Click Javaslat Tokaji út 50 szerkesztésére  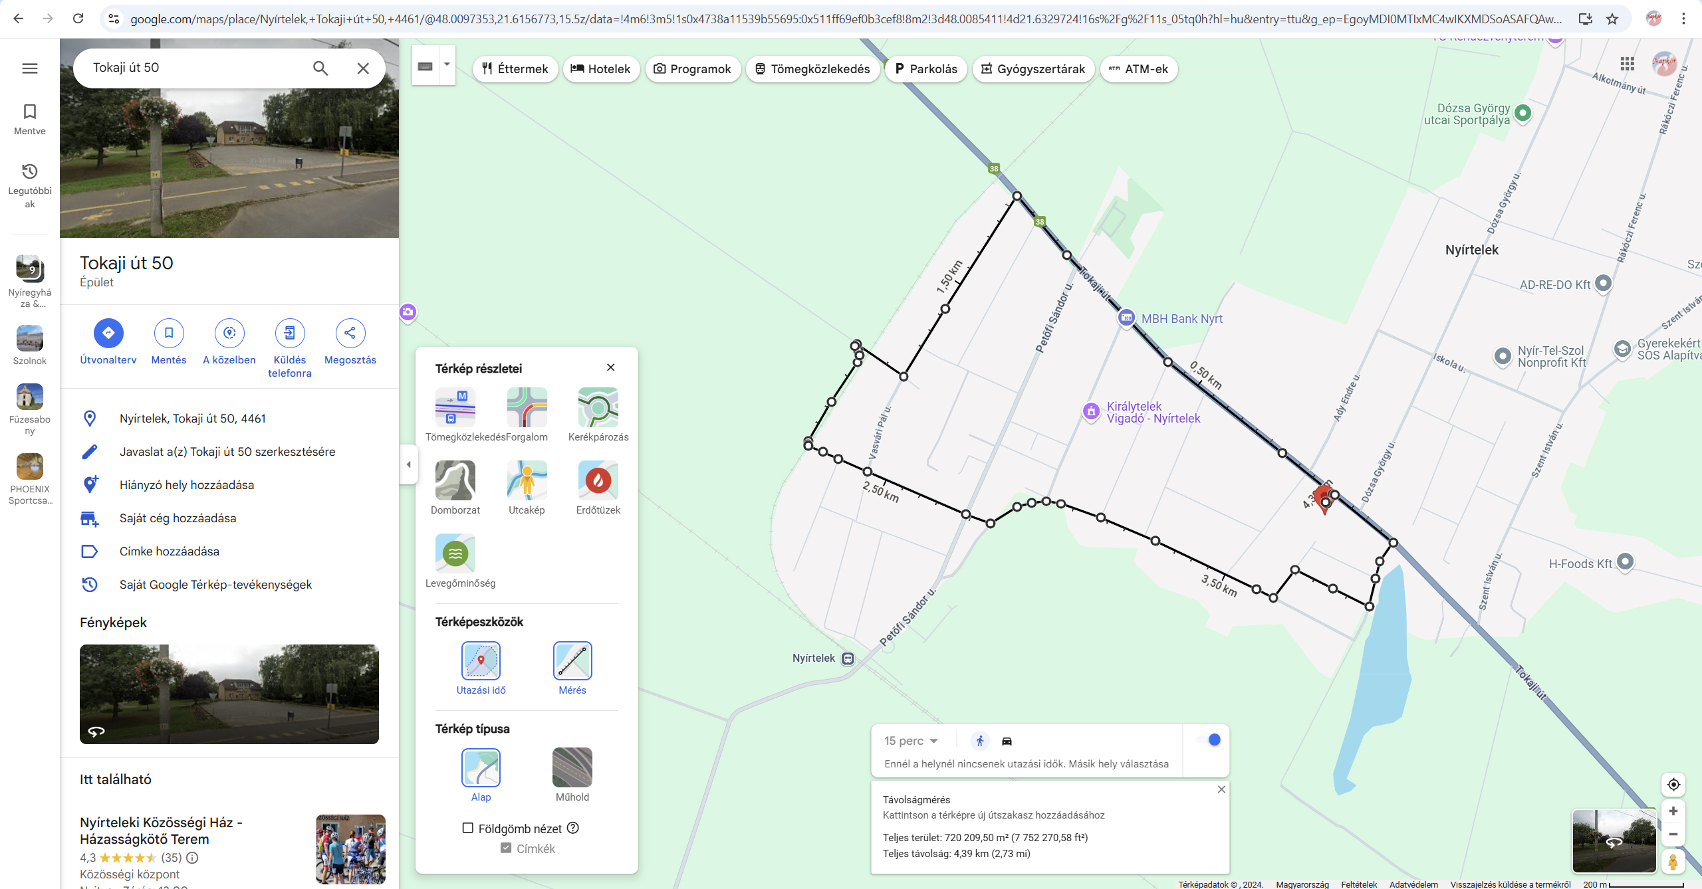point(227,452)
